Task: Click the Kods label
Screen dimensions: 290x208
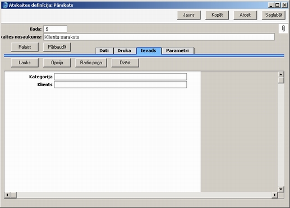Action: (x=35, y=29)
